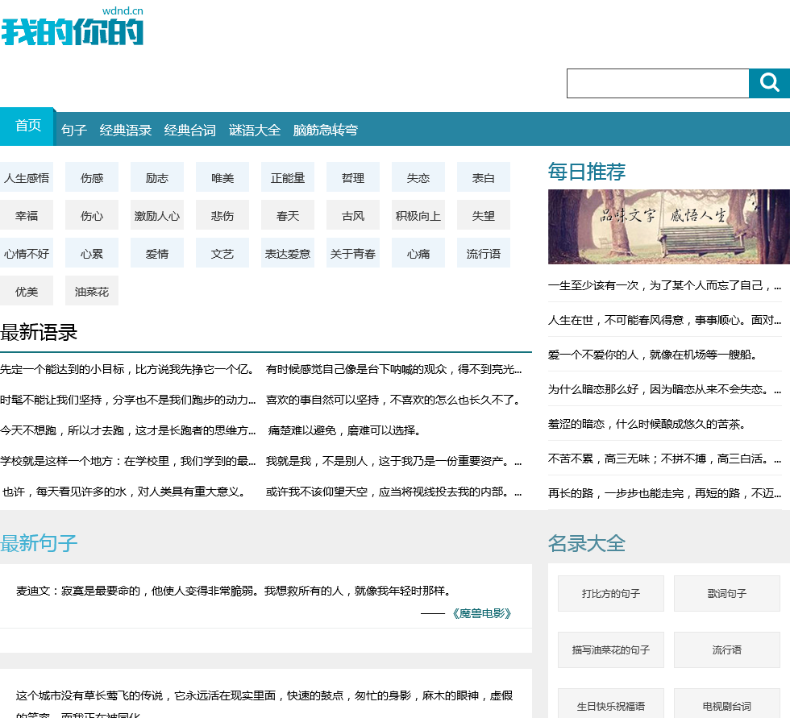Screen dimensions: 790x718
Task: Open quote 今天不想跑，所以才去跑
Action: pyautogui.click(x=128, y=430)
